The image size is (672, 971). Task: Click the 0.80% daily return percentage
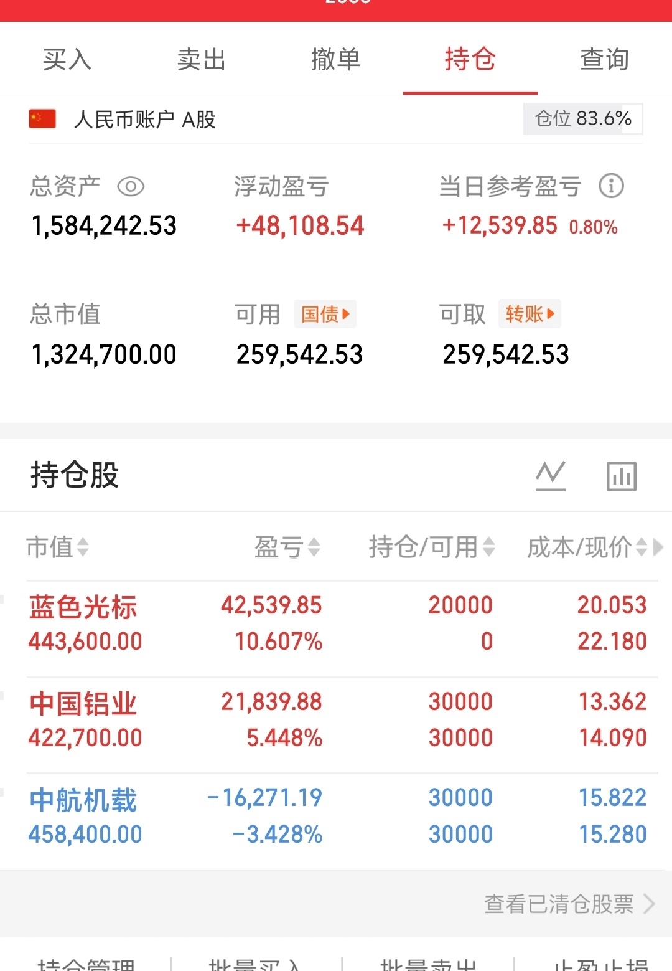click(593, 227)
